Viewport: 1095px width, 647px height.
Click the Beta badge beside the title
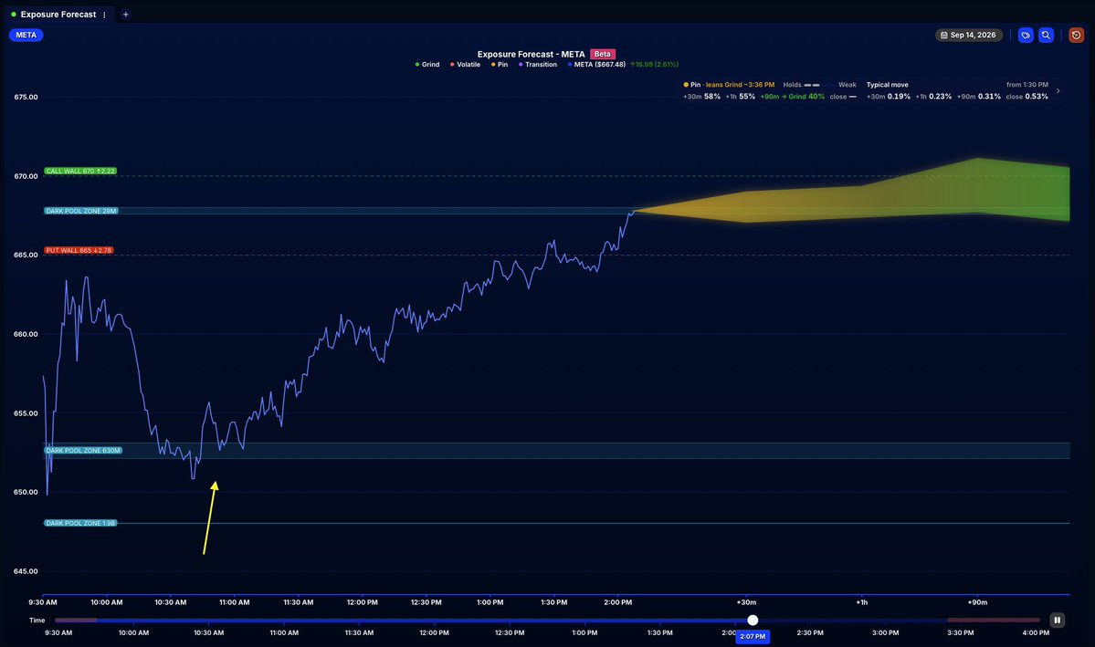click(602, 54)
